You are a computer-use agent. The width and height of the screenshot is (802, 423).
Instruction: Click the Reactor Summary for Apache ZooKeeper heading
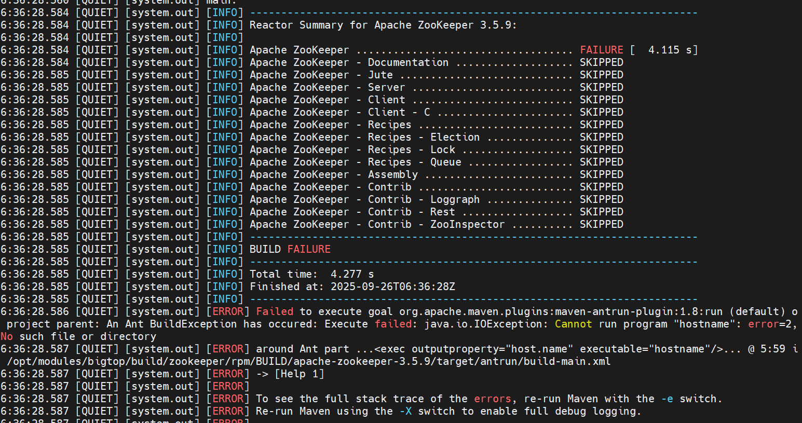[383, 25]
